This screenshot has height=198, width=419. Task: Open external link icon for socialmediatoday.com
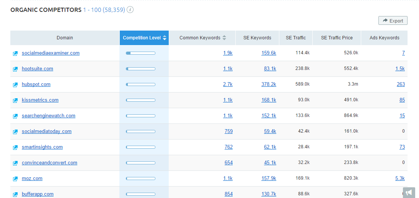15,132
